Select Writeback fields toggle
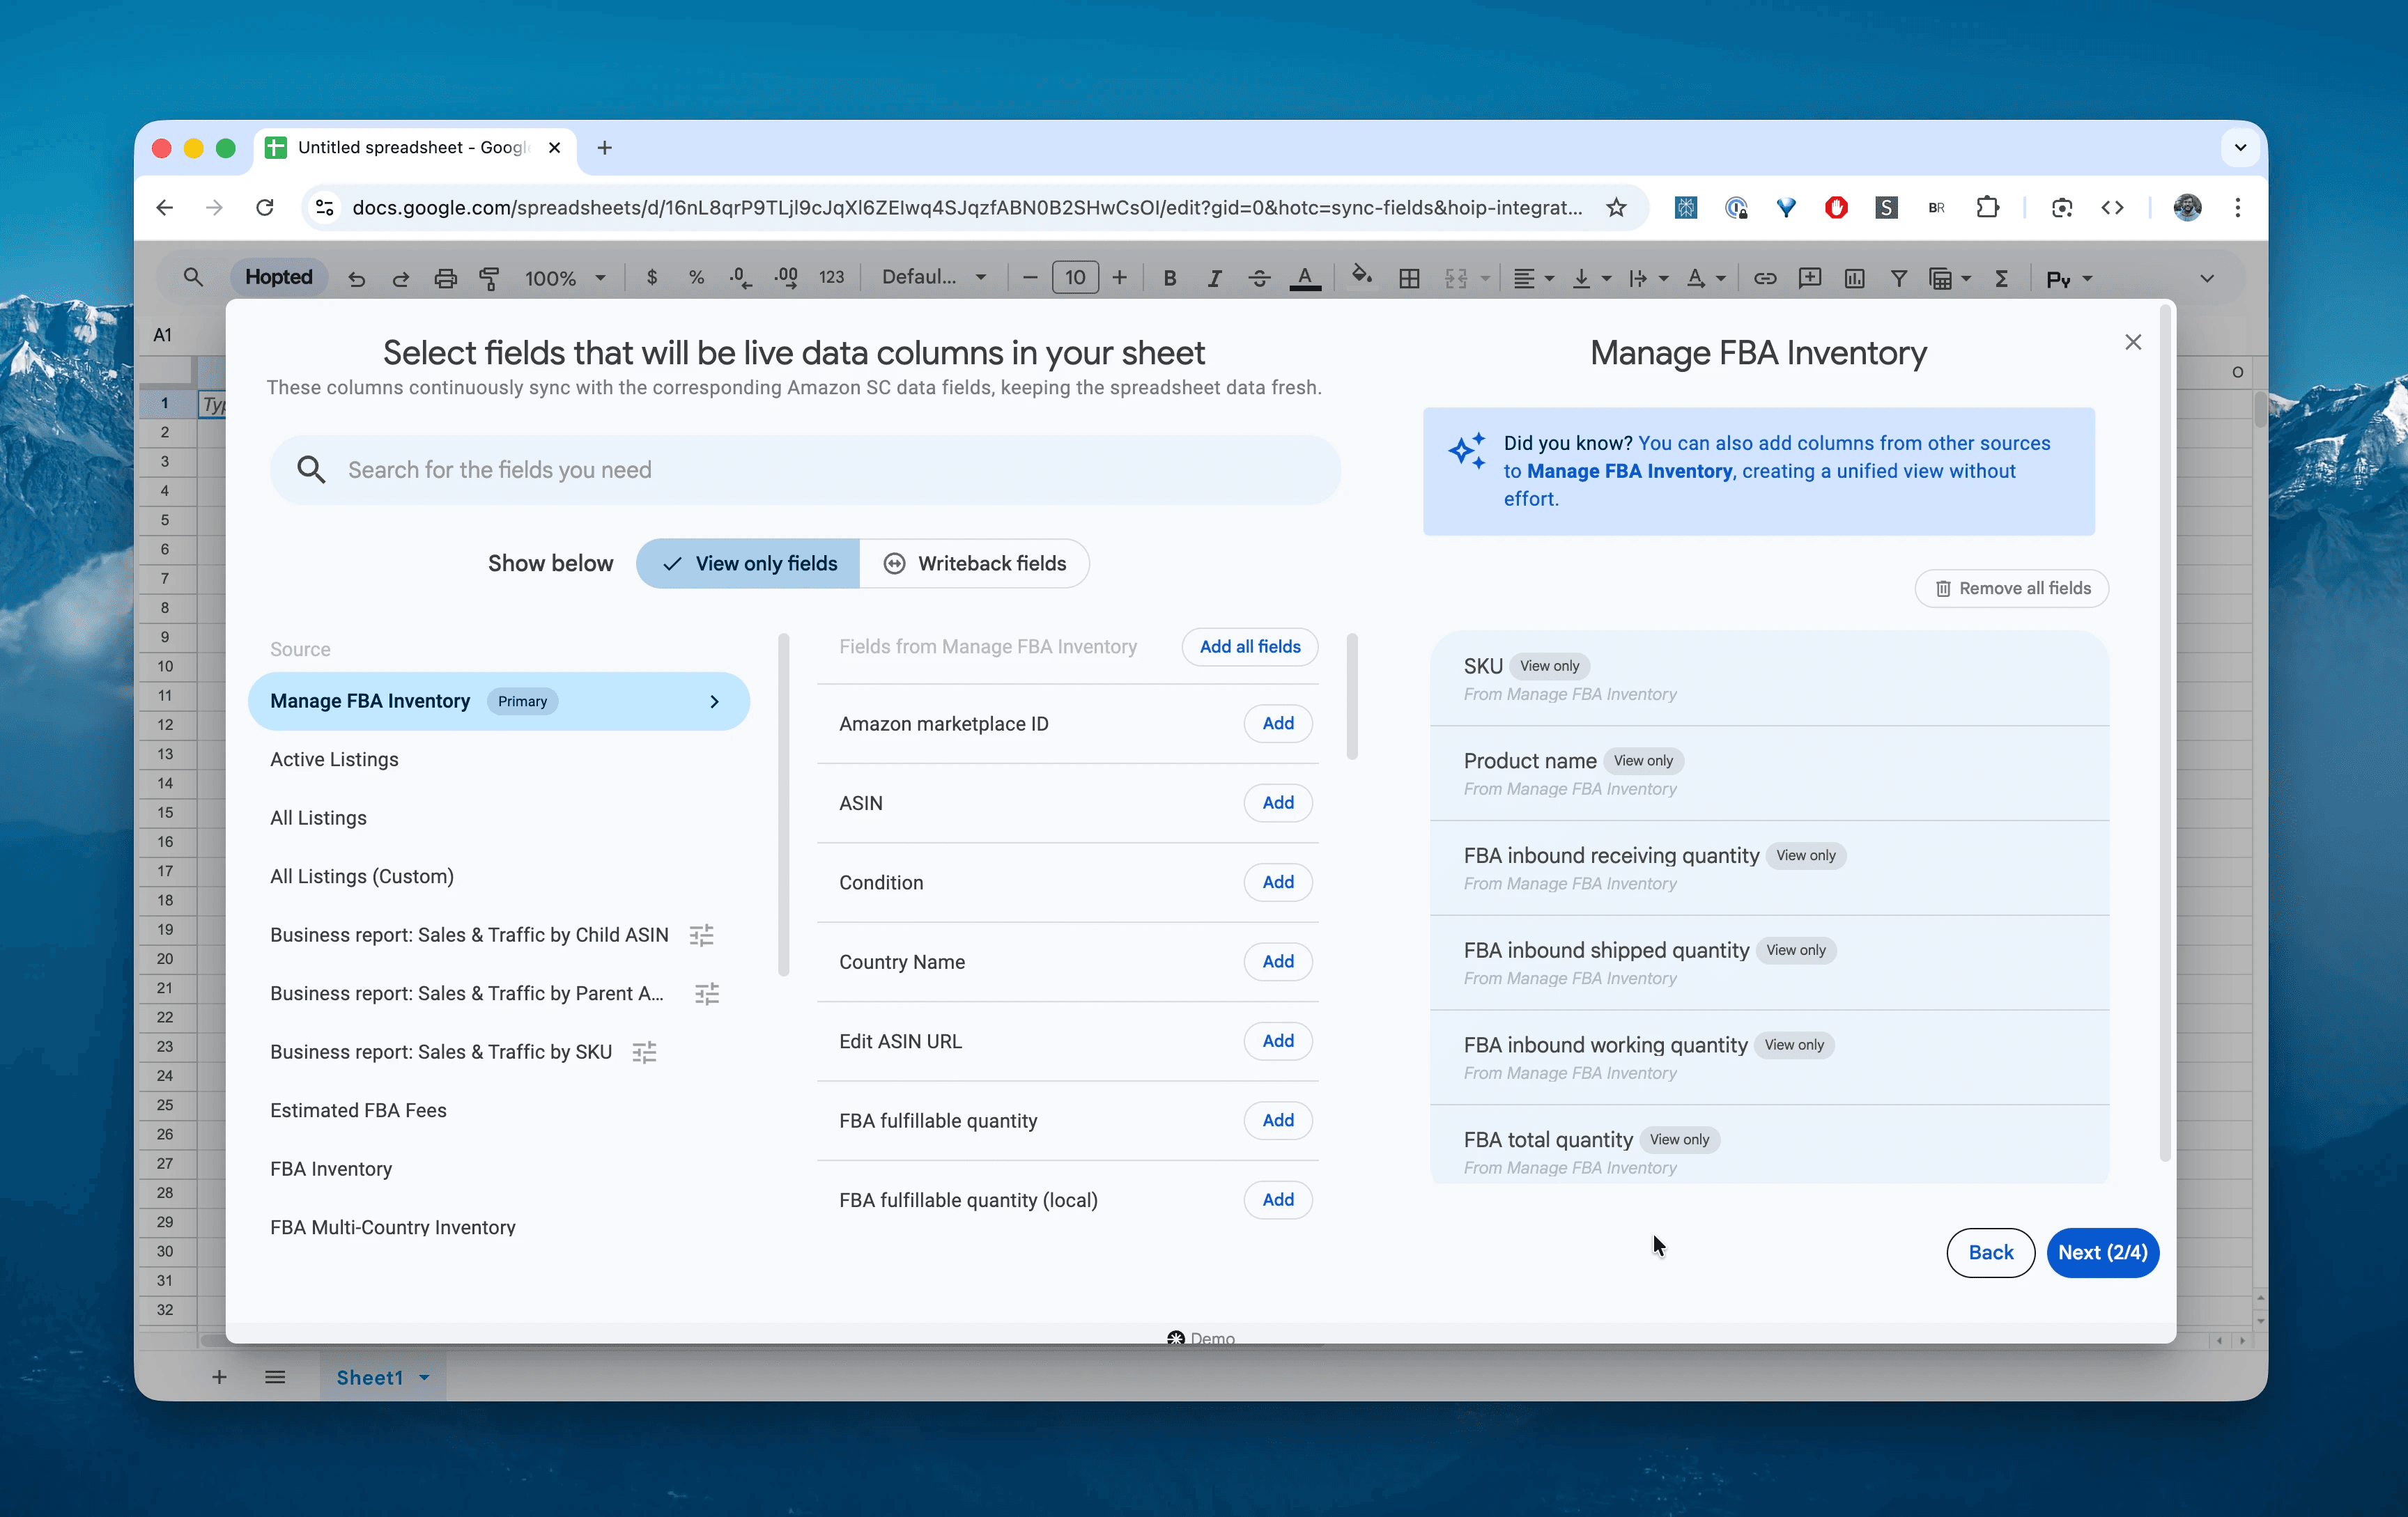The image size is (2408, 1517). point(974,563)
